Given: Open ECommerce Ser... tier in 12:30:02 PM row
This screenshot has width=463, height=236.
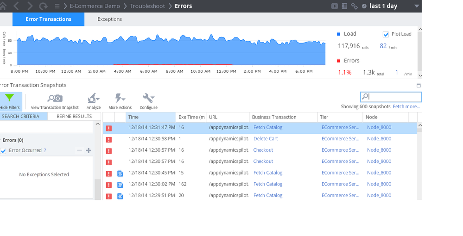Looking at the screenshot, I should point(340,184).
